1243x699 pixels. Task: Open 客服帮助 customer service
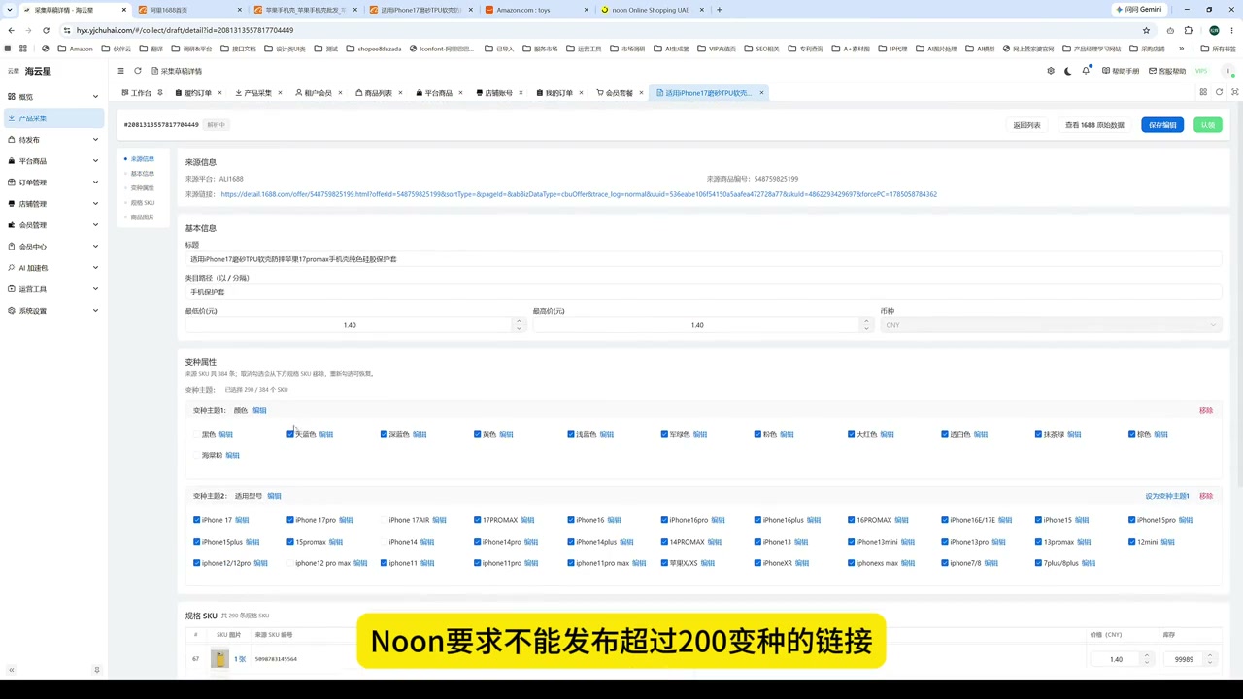coord(1167,71)
